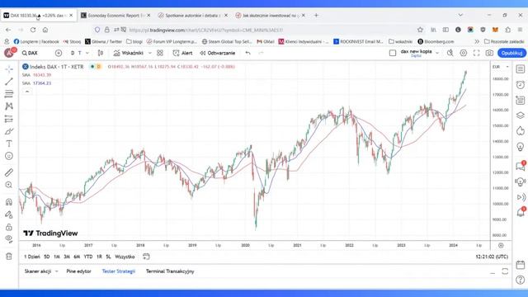Image resolution: width=528 pixels, height=297 pixels.
Task: Expand favorite indicators dropdown arrow
Action: [150, 53]
